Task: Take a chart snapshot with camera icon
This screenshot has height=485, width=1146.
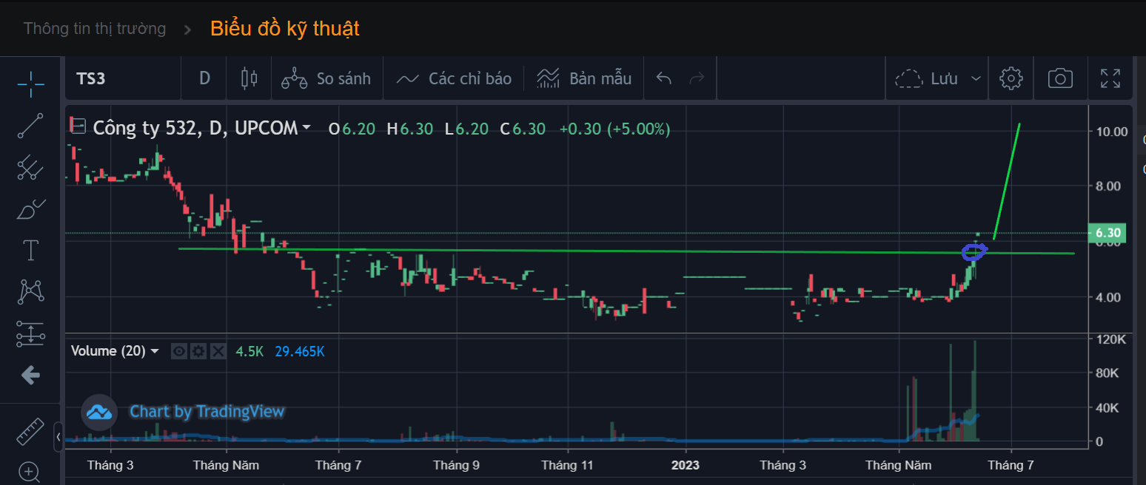Action: [x=1060, y=78]
